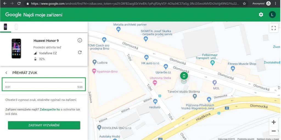Open account avatar with letter L

[x=272, y=14]
